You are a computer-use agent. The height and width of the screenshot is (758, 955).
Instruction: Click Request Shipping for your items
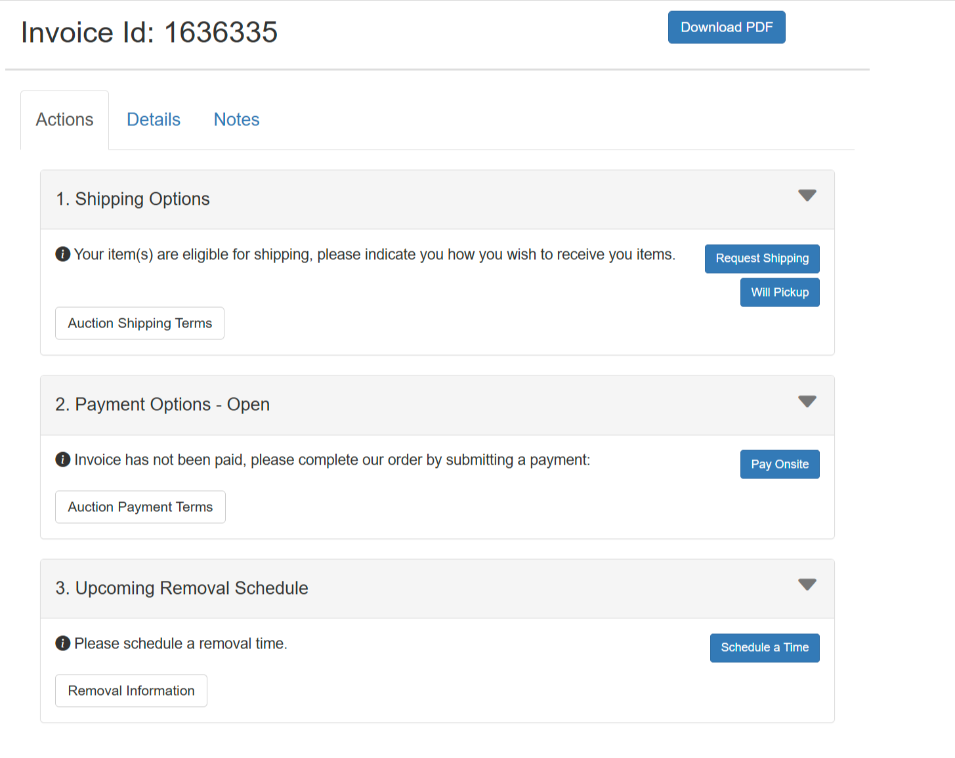click(762, 259)
